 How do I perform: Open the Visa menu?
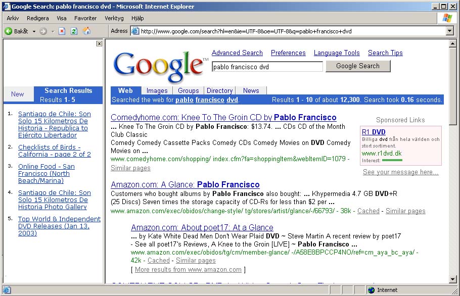(62, 18)
